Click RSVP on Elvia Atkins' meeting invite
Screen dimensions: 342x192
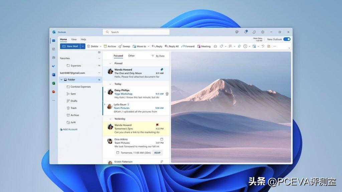tap(157, 153)
